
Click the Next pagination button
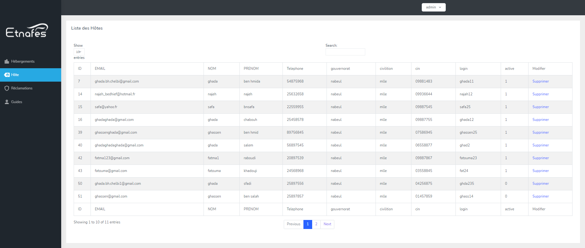click(x=327, y=224)
